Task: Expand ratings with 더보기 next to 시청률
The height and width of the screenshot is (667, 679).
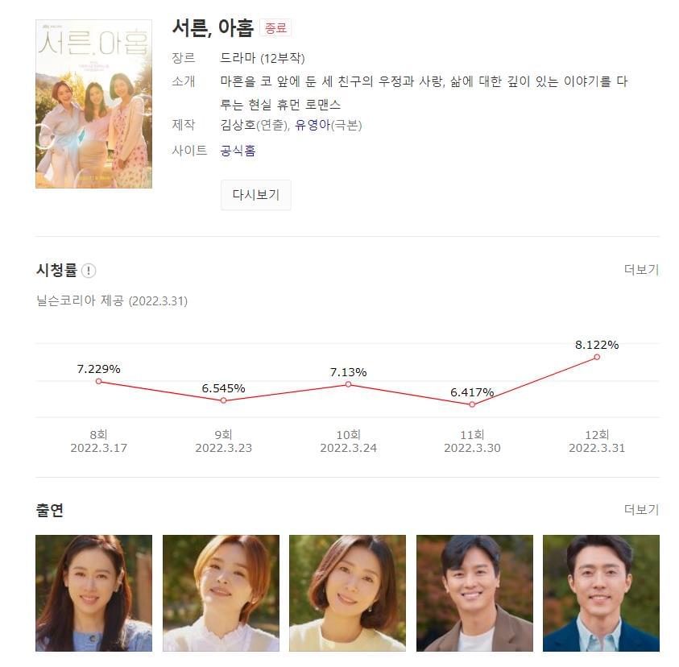Action: point(641,270)
